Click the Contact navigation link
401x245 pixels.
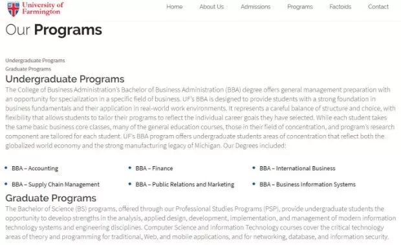pyautogui.click(x=378, y=6)
